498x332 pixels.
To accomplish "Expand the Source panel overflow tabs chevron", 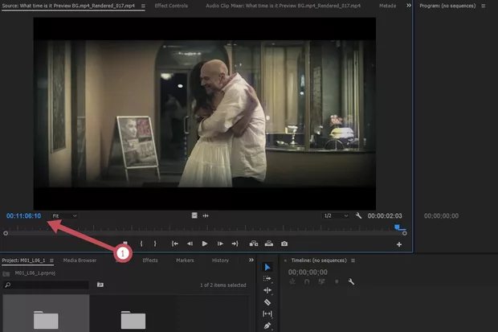I will (408, 6).
